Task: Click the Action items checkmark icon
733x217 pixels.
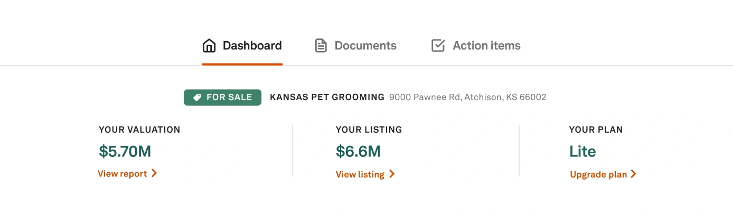Action: tap(438, 46)
